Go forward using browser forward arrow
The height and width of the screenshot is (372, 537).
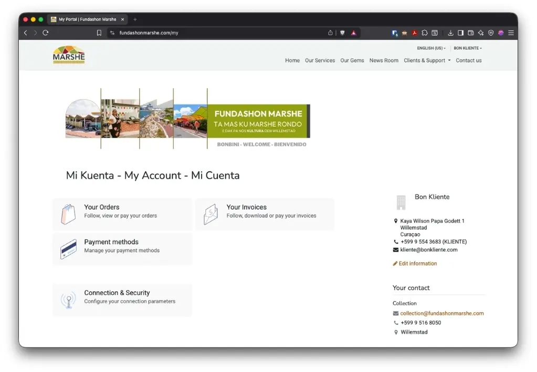point(35,33)
